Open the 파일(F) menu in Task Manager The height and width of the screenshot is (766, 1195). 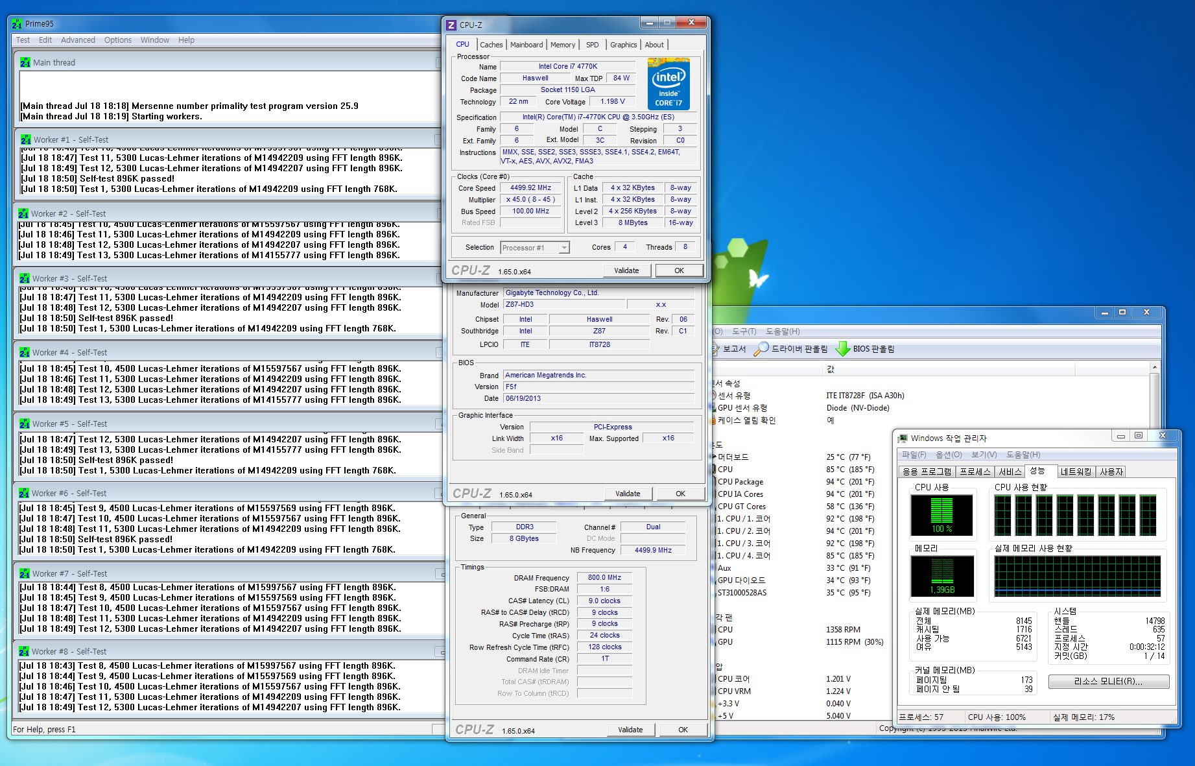(x=914, y=455)
